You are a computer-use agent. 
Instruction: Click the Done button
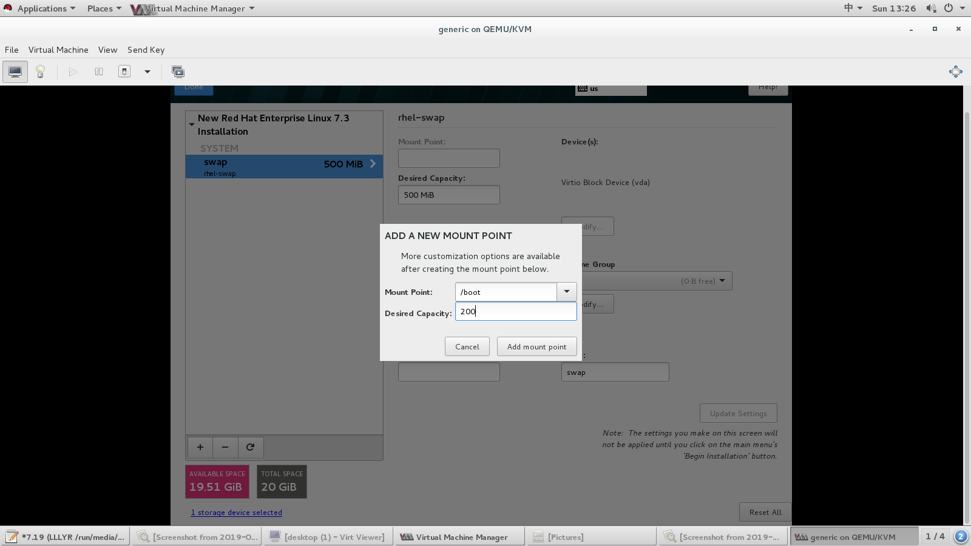point(194,89)
